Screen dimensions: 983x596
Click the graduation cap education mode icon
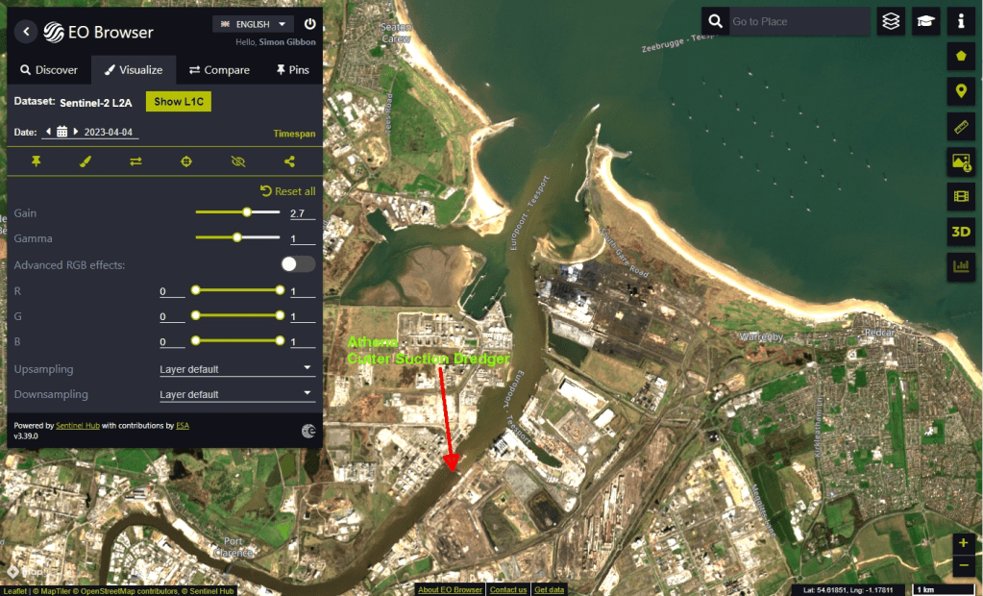[925, 21]
